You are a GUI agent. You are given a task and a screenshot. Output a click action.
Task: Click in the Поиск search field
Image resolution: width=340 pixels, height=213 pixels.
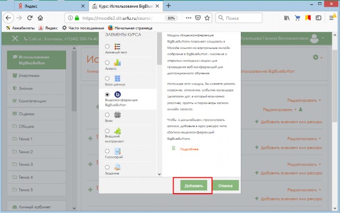[239, 18]
